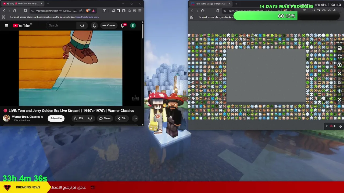Click the Import bookmarks now link
This screenshot has height=193, width=344.
point(87,17)
